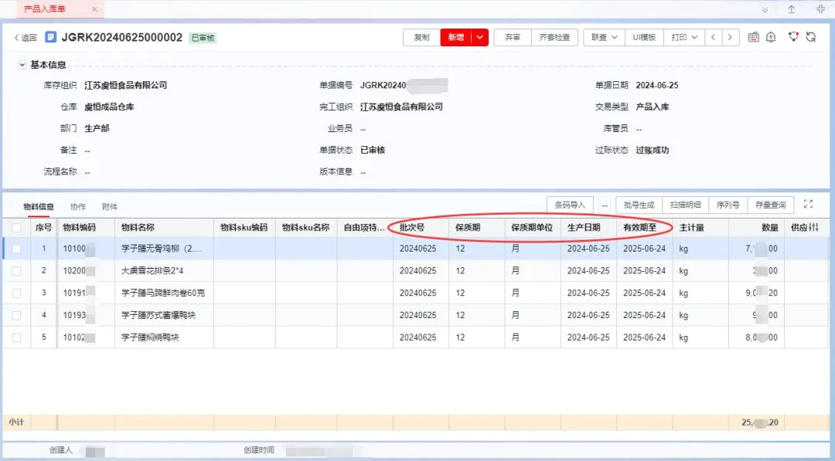Tick the checkbox for 大虞雪花排条2*4 row

click(x=18, y=271)
